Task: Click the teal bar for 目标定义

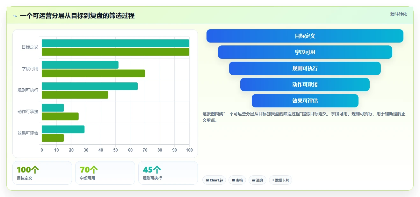Action: click(115, 43)
